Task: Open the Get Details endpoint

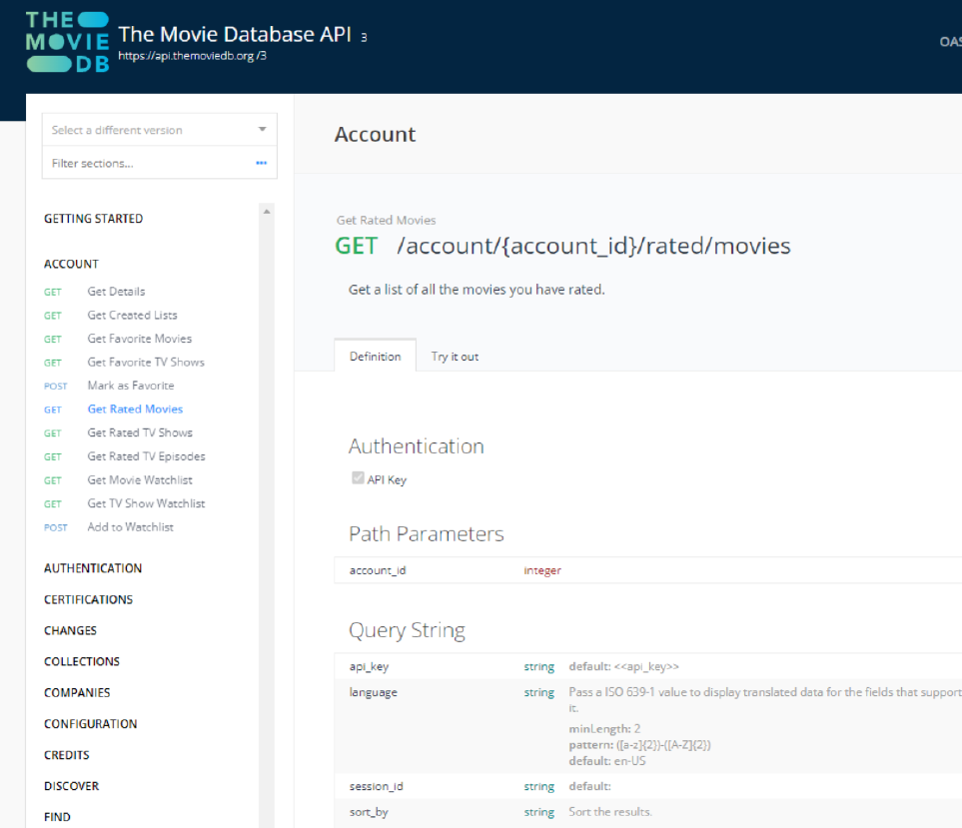Action: click(116, 292)
